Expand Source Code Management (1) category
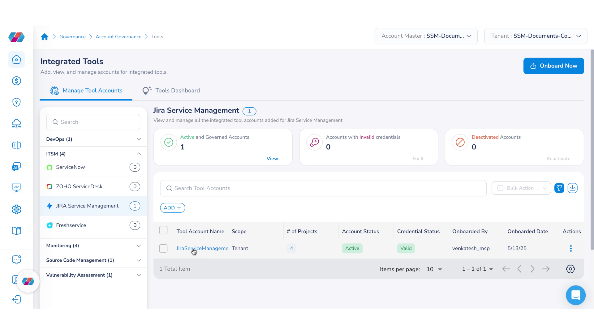594x334 pixels. (x=93, y=260)
